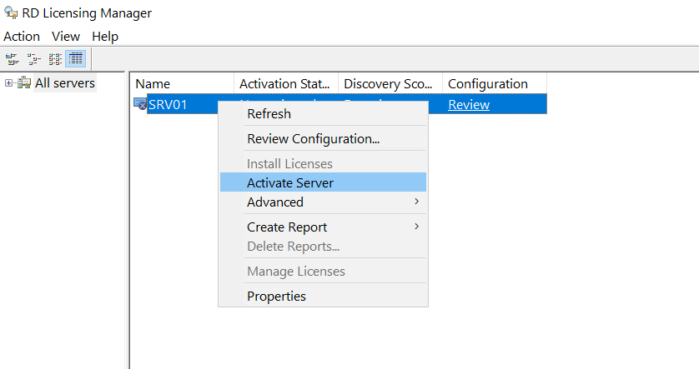The image size is (699, 369).
Task: Open Properties from the context menu
Action: pyautogui.click(x=323, y=296)
